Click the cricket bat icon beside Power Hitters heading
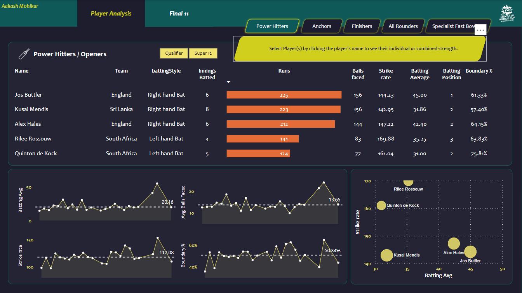The height and width of the screenshot is (293, 522). [23, 54]
